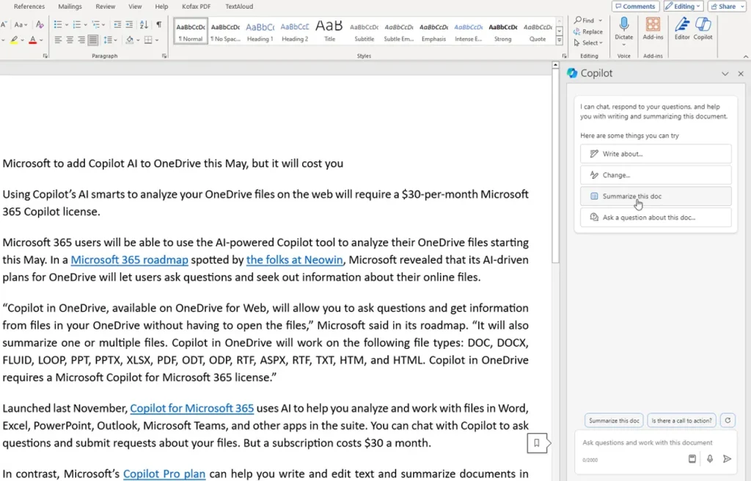Viewport: 751px width, 481px height.
Task: Click the send arrow in Copilot
Action: pos(727,459)
